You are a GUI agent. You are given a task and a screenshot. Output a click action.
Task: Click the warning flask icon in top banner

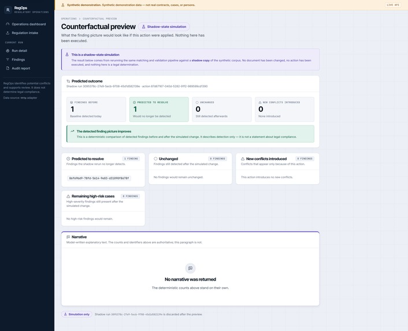[x=63, y=5]
